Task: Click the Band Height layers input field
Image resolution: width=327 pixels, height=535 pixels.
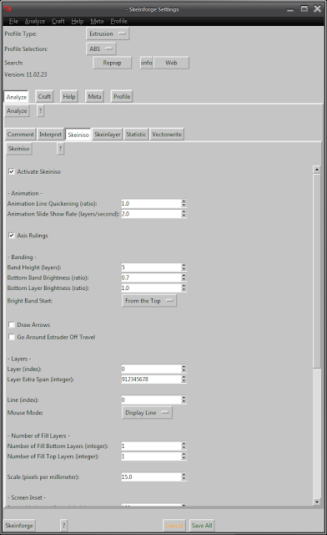Action: tap(151, 267)
